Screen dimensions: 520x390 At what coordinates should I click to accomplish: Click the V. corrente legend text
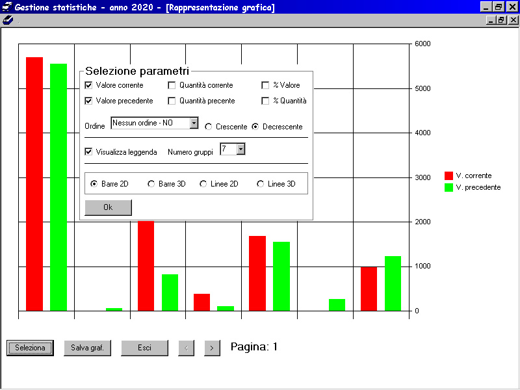coord(474,175)
